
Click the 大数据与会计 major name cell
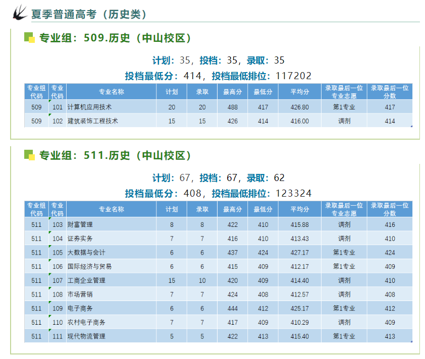(x=112, y=253)
